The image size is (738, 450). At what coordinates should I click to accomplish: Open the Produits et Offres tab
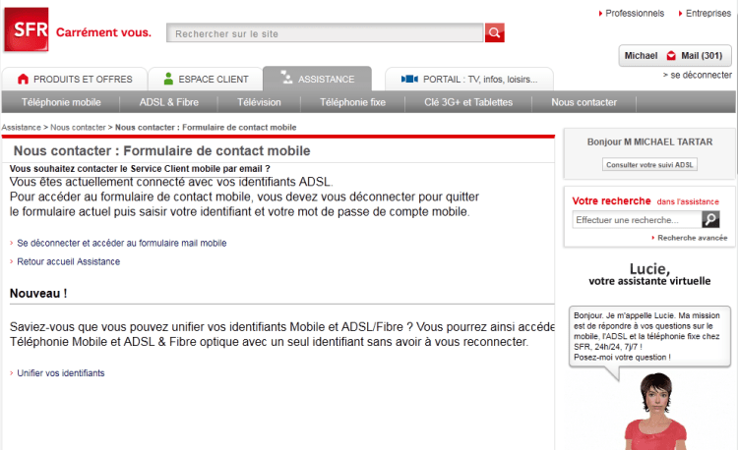[75, 79]
